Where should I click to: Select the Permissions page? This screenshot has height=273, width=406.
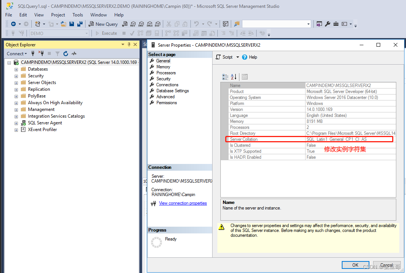(167, 103)
